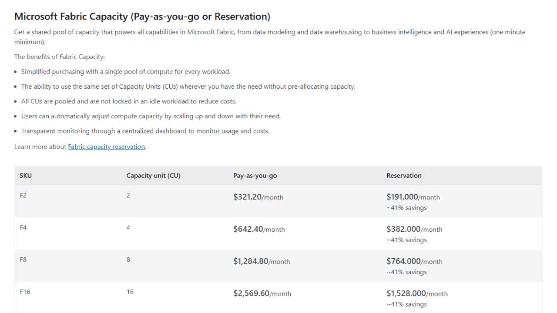Select the F4 SKU cell
This screenshot has width=557, height=313.
pos(23,228)
